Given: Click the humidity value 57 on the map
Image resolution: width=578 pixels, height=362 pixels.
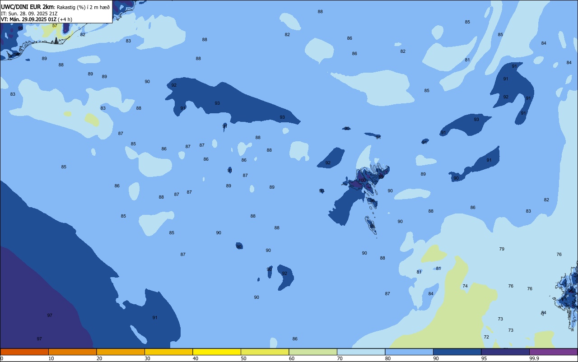Looking at the screenshot, I should coord(55,26).
